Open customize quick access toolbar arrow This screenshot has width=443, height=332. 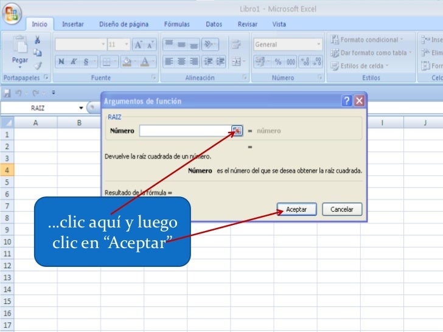tap(54, 92)
